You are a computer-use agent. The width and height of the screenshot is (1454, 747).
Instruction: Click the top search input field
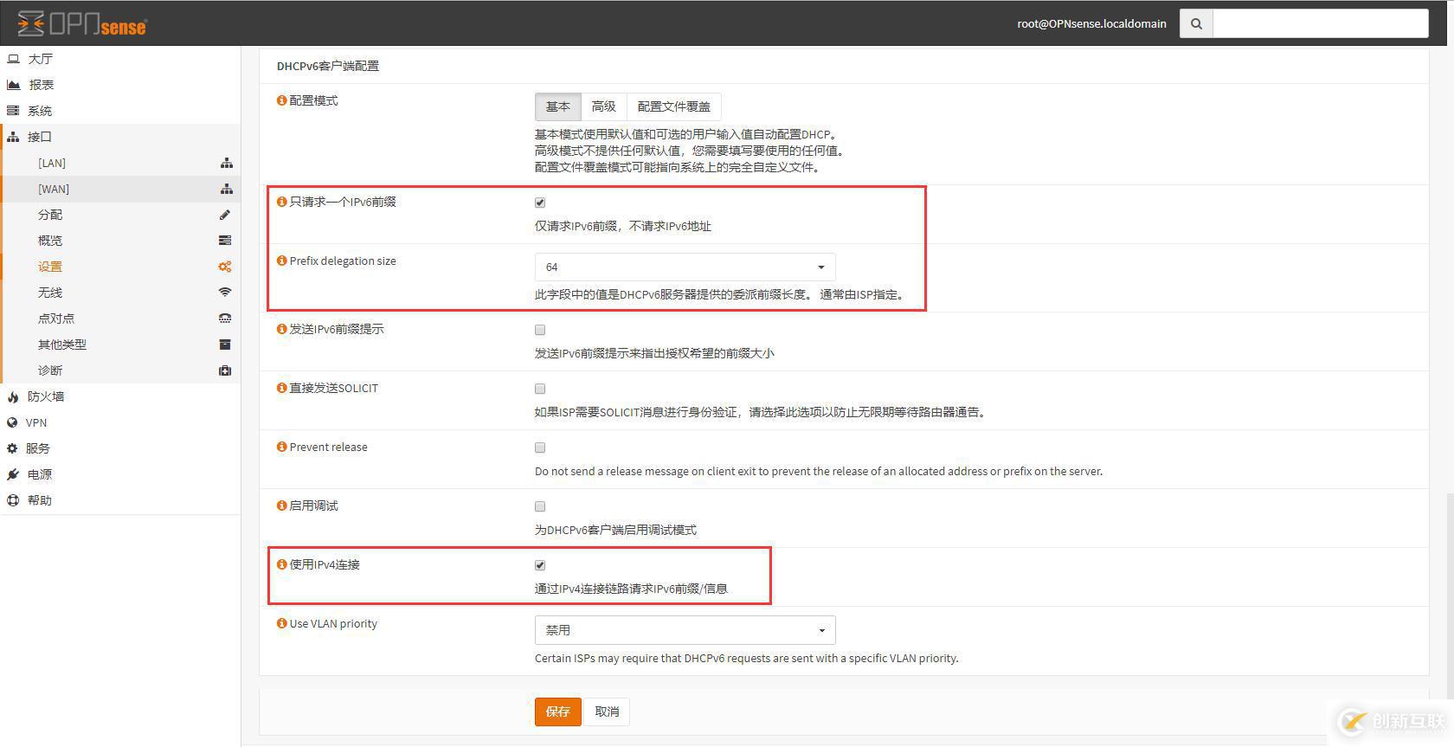click(1320, 23)
